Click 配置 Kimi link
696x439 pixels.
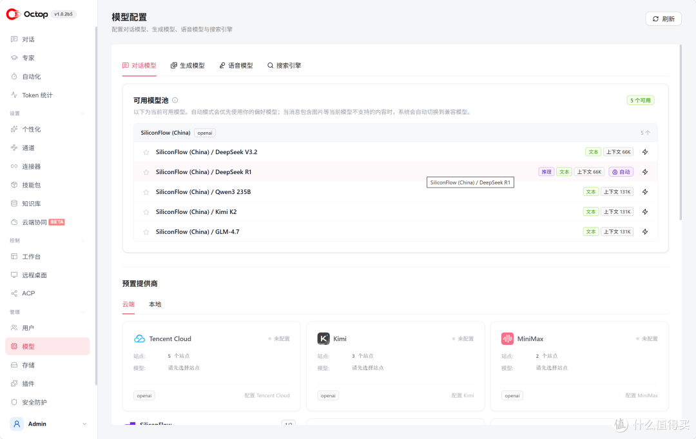coord(463,396)
